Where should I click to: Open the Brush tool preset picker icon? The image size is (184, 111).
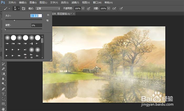point(6,8)
